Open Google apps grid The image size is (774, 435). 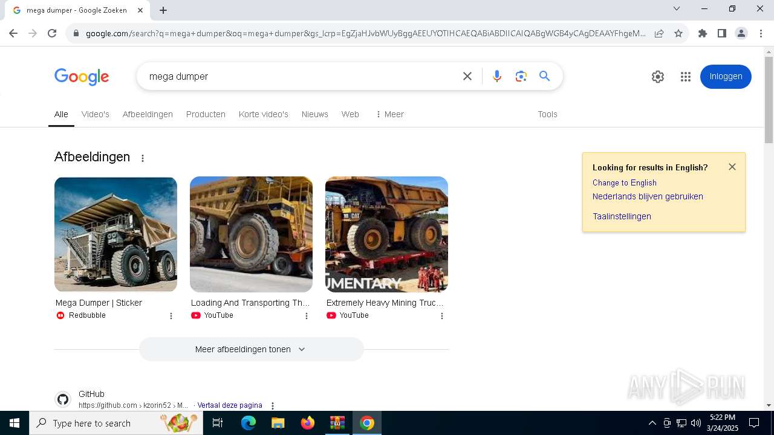pyautogui.click(x=685, y=77)
